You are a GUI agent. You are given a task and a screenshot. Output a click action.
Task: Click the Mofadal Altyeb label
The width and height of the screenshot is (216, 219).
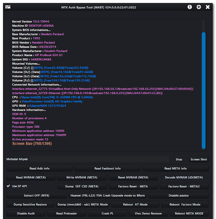[x=17, y=159]
